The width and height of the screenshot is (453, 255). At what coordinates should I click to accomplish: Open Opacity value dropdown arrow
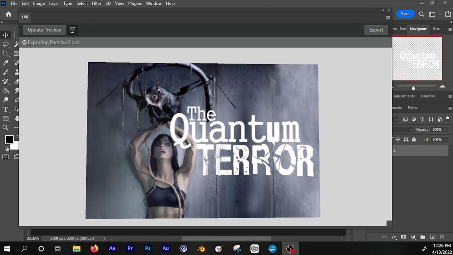coord(446,130)
